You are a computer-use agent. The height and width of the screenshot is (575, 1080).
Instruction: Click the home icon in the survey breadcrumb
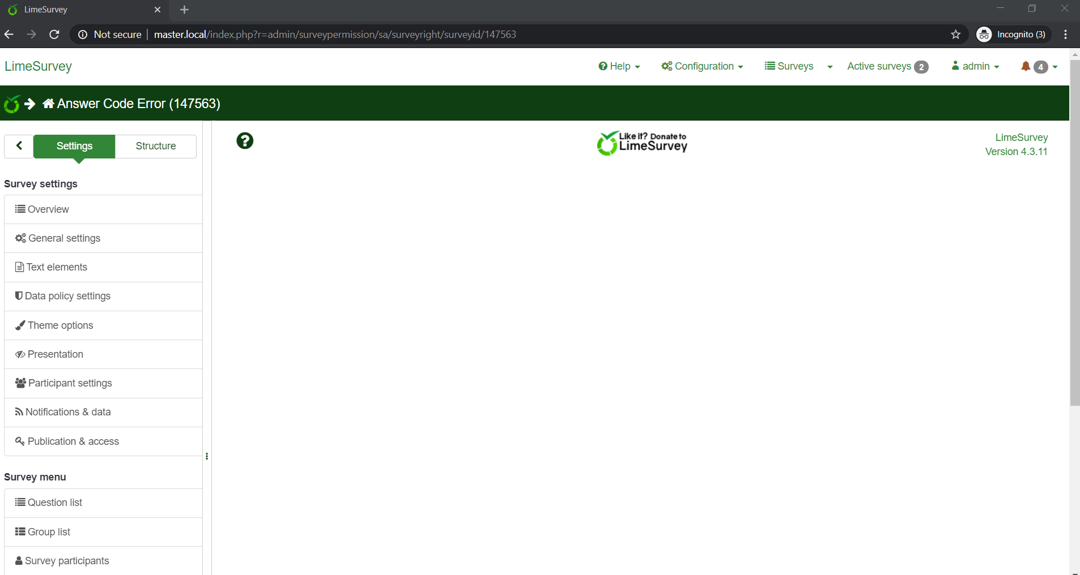click(x=49, y=104)
